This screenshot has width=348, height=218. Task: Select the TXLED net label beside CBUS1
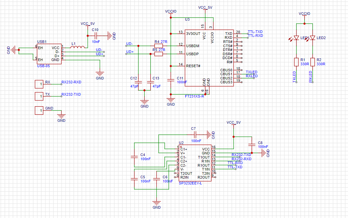pyautogui.click(x=251, y=72)
